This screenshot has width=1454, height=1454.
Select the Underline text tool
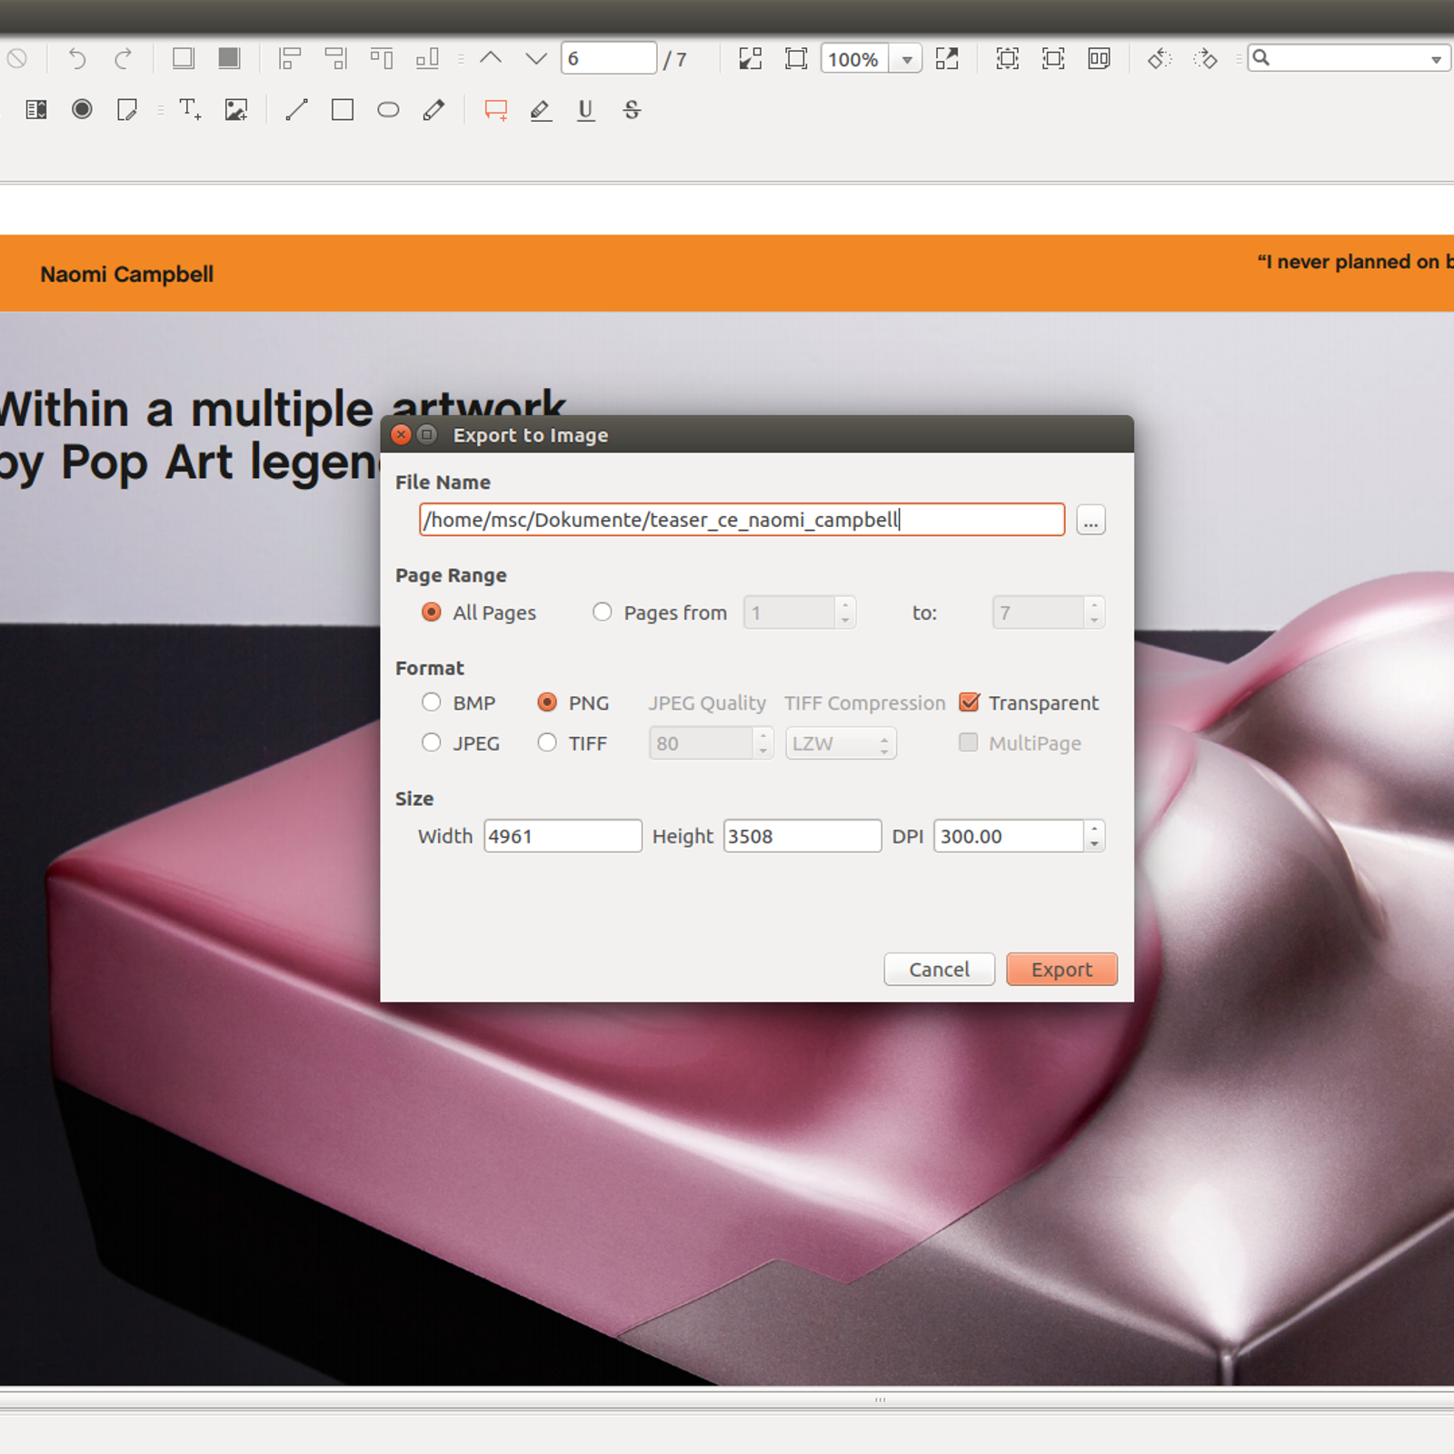click(586, 110)
